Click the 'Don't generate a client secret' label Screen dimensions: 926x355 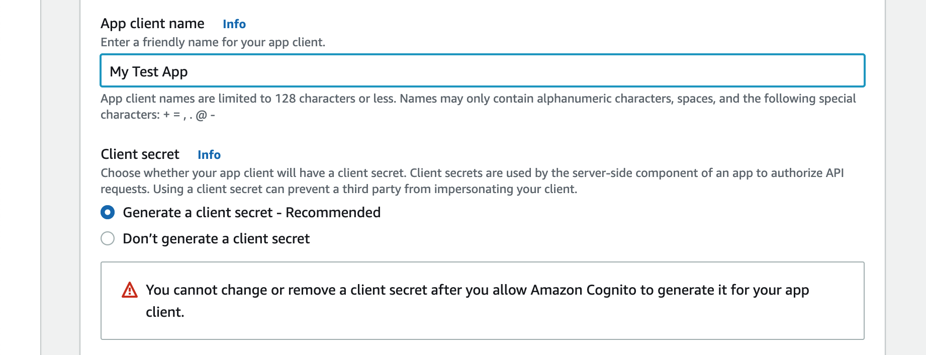pos(216,239)
